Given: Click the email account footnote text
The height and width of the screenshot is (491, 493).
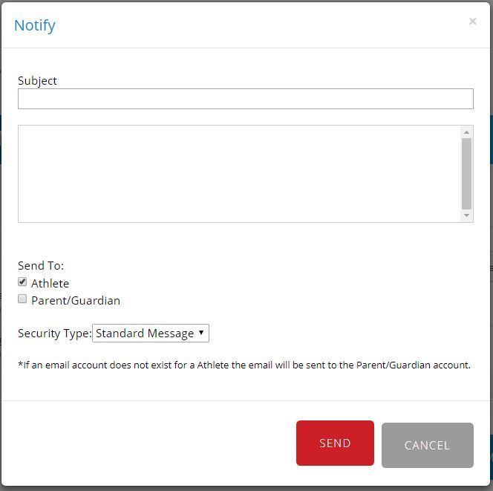Looking at the screenshot, I should (x=244, y=365).
